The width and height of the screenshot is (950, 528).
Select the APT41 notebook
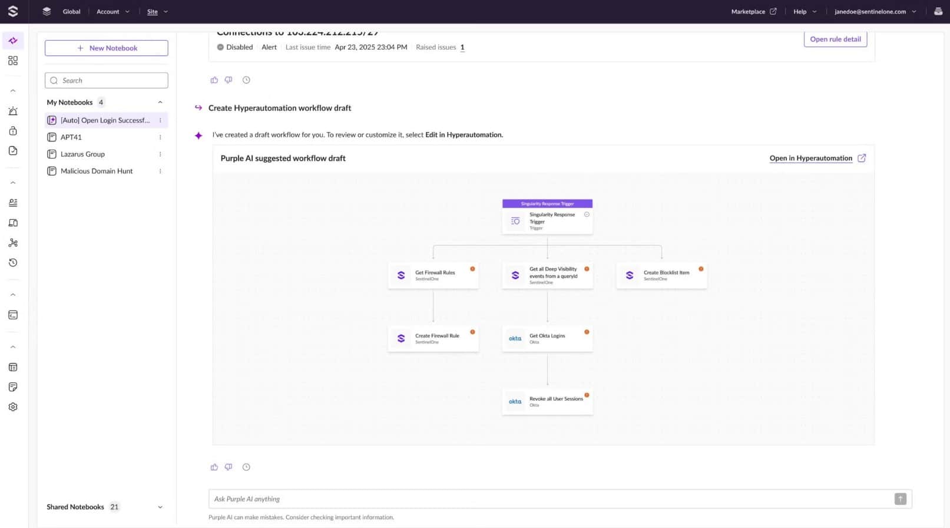coord(107,137)
